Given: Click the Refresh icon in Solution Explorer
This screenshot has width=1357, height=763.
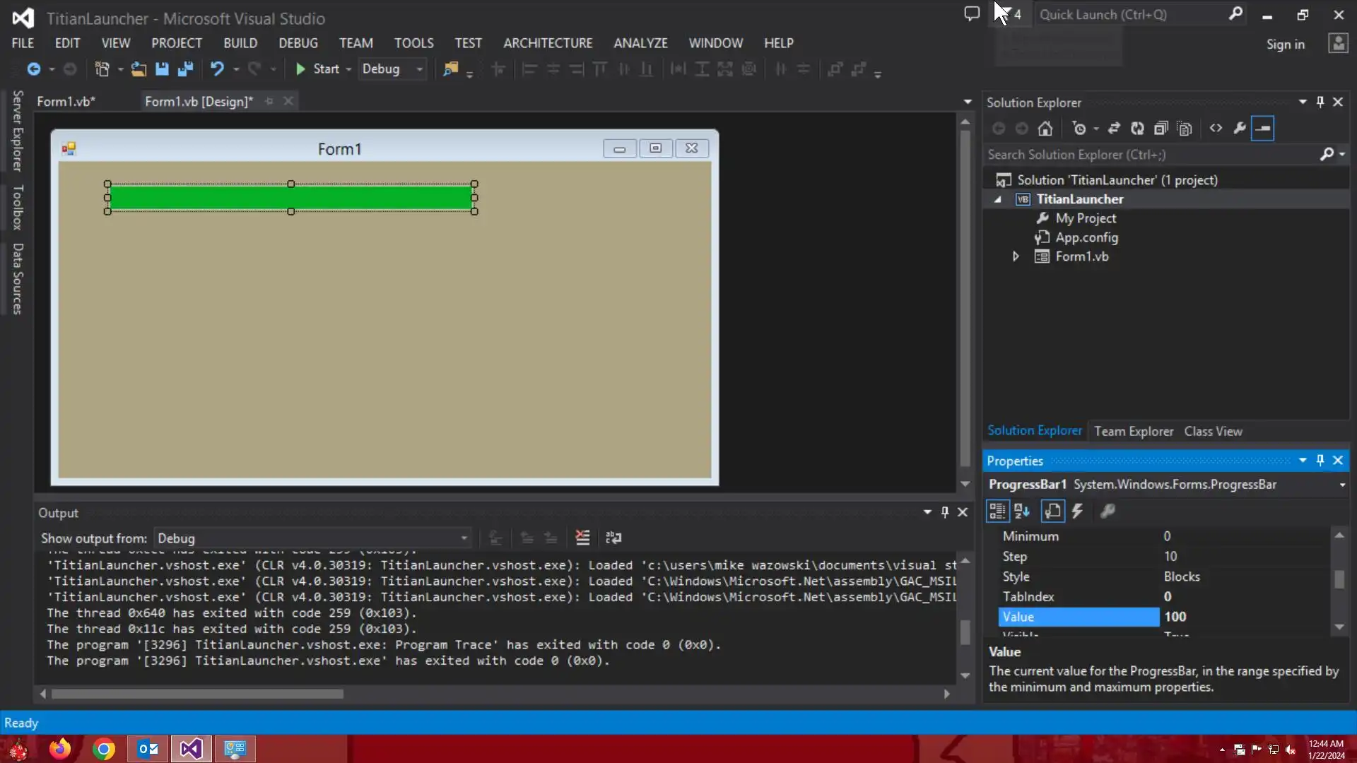Looking at the screenshot, I should coord(1137,129).
